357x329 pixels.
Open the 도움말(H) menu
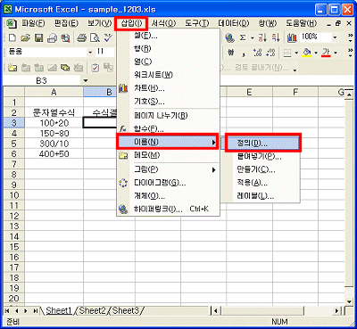click(x=301, y=23)
